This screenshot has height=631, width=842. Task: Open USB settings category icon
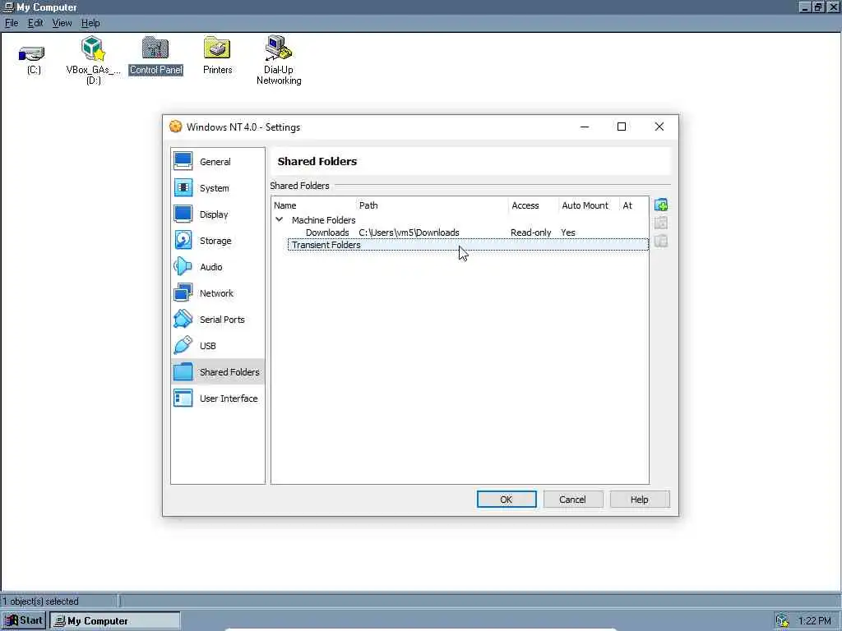click(x=183, y=346)
